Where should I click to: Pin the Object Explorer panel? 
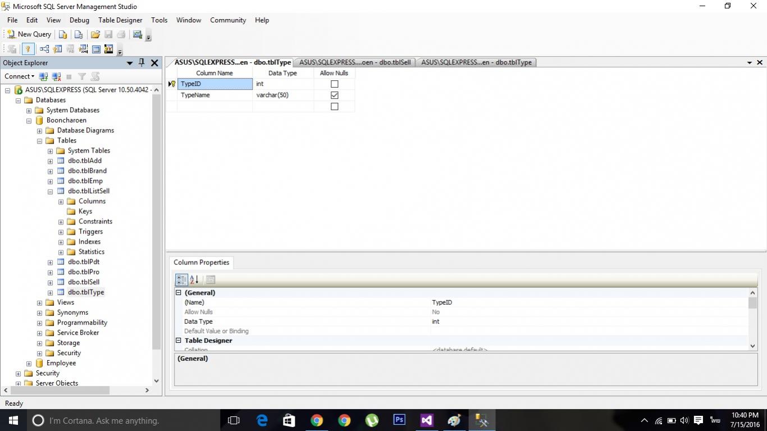pyautogui.click(x=141, y=63)
